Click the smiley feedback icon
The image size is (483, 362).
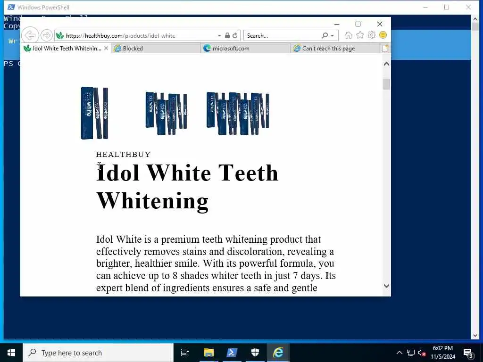(383, 35)
